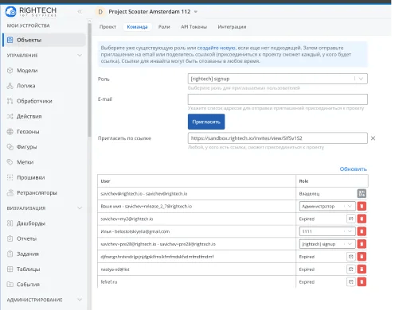Switch to the Роли tab
395x310 pixels.
pos(164,27)
